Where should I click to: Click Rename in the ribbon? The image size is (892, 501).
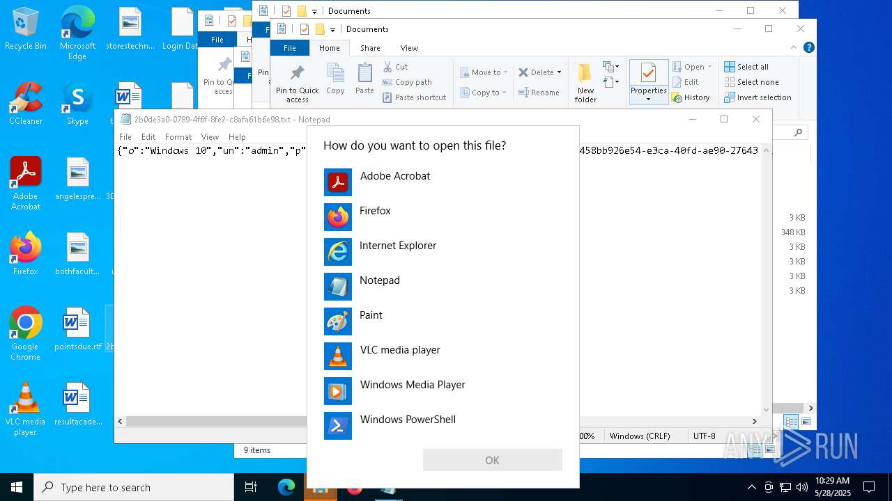(539, 93)
